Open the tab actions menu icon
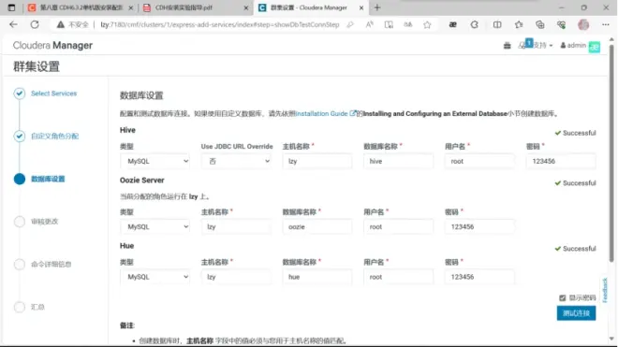 point(11,7)
